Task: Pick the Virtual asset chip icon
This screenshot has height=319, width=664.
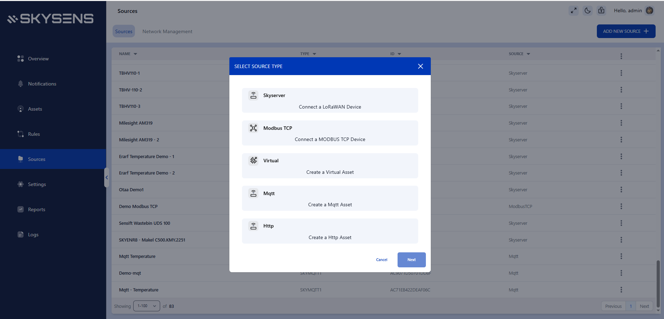Action: point(254,161)
